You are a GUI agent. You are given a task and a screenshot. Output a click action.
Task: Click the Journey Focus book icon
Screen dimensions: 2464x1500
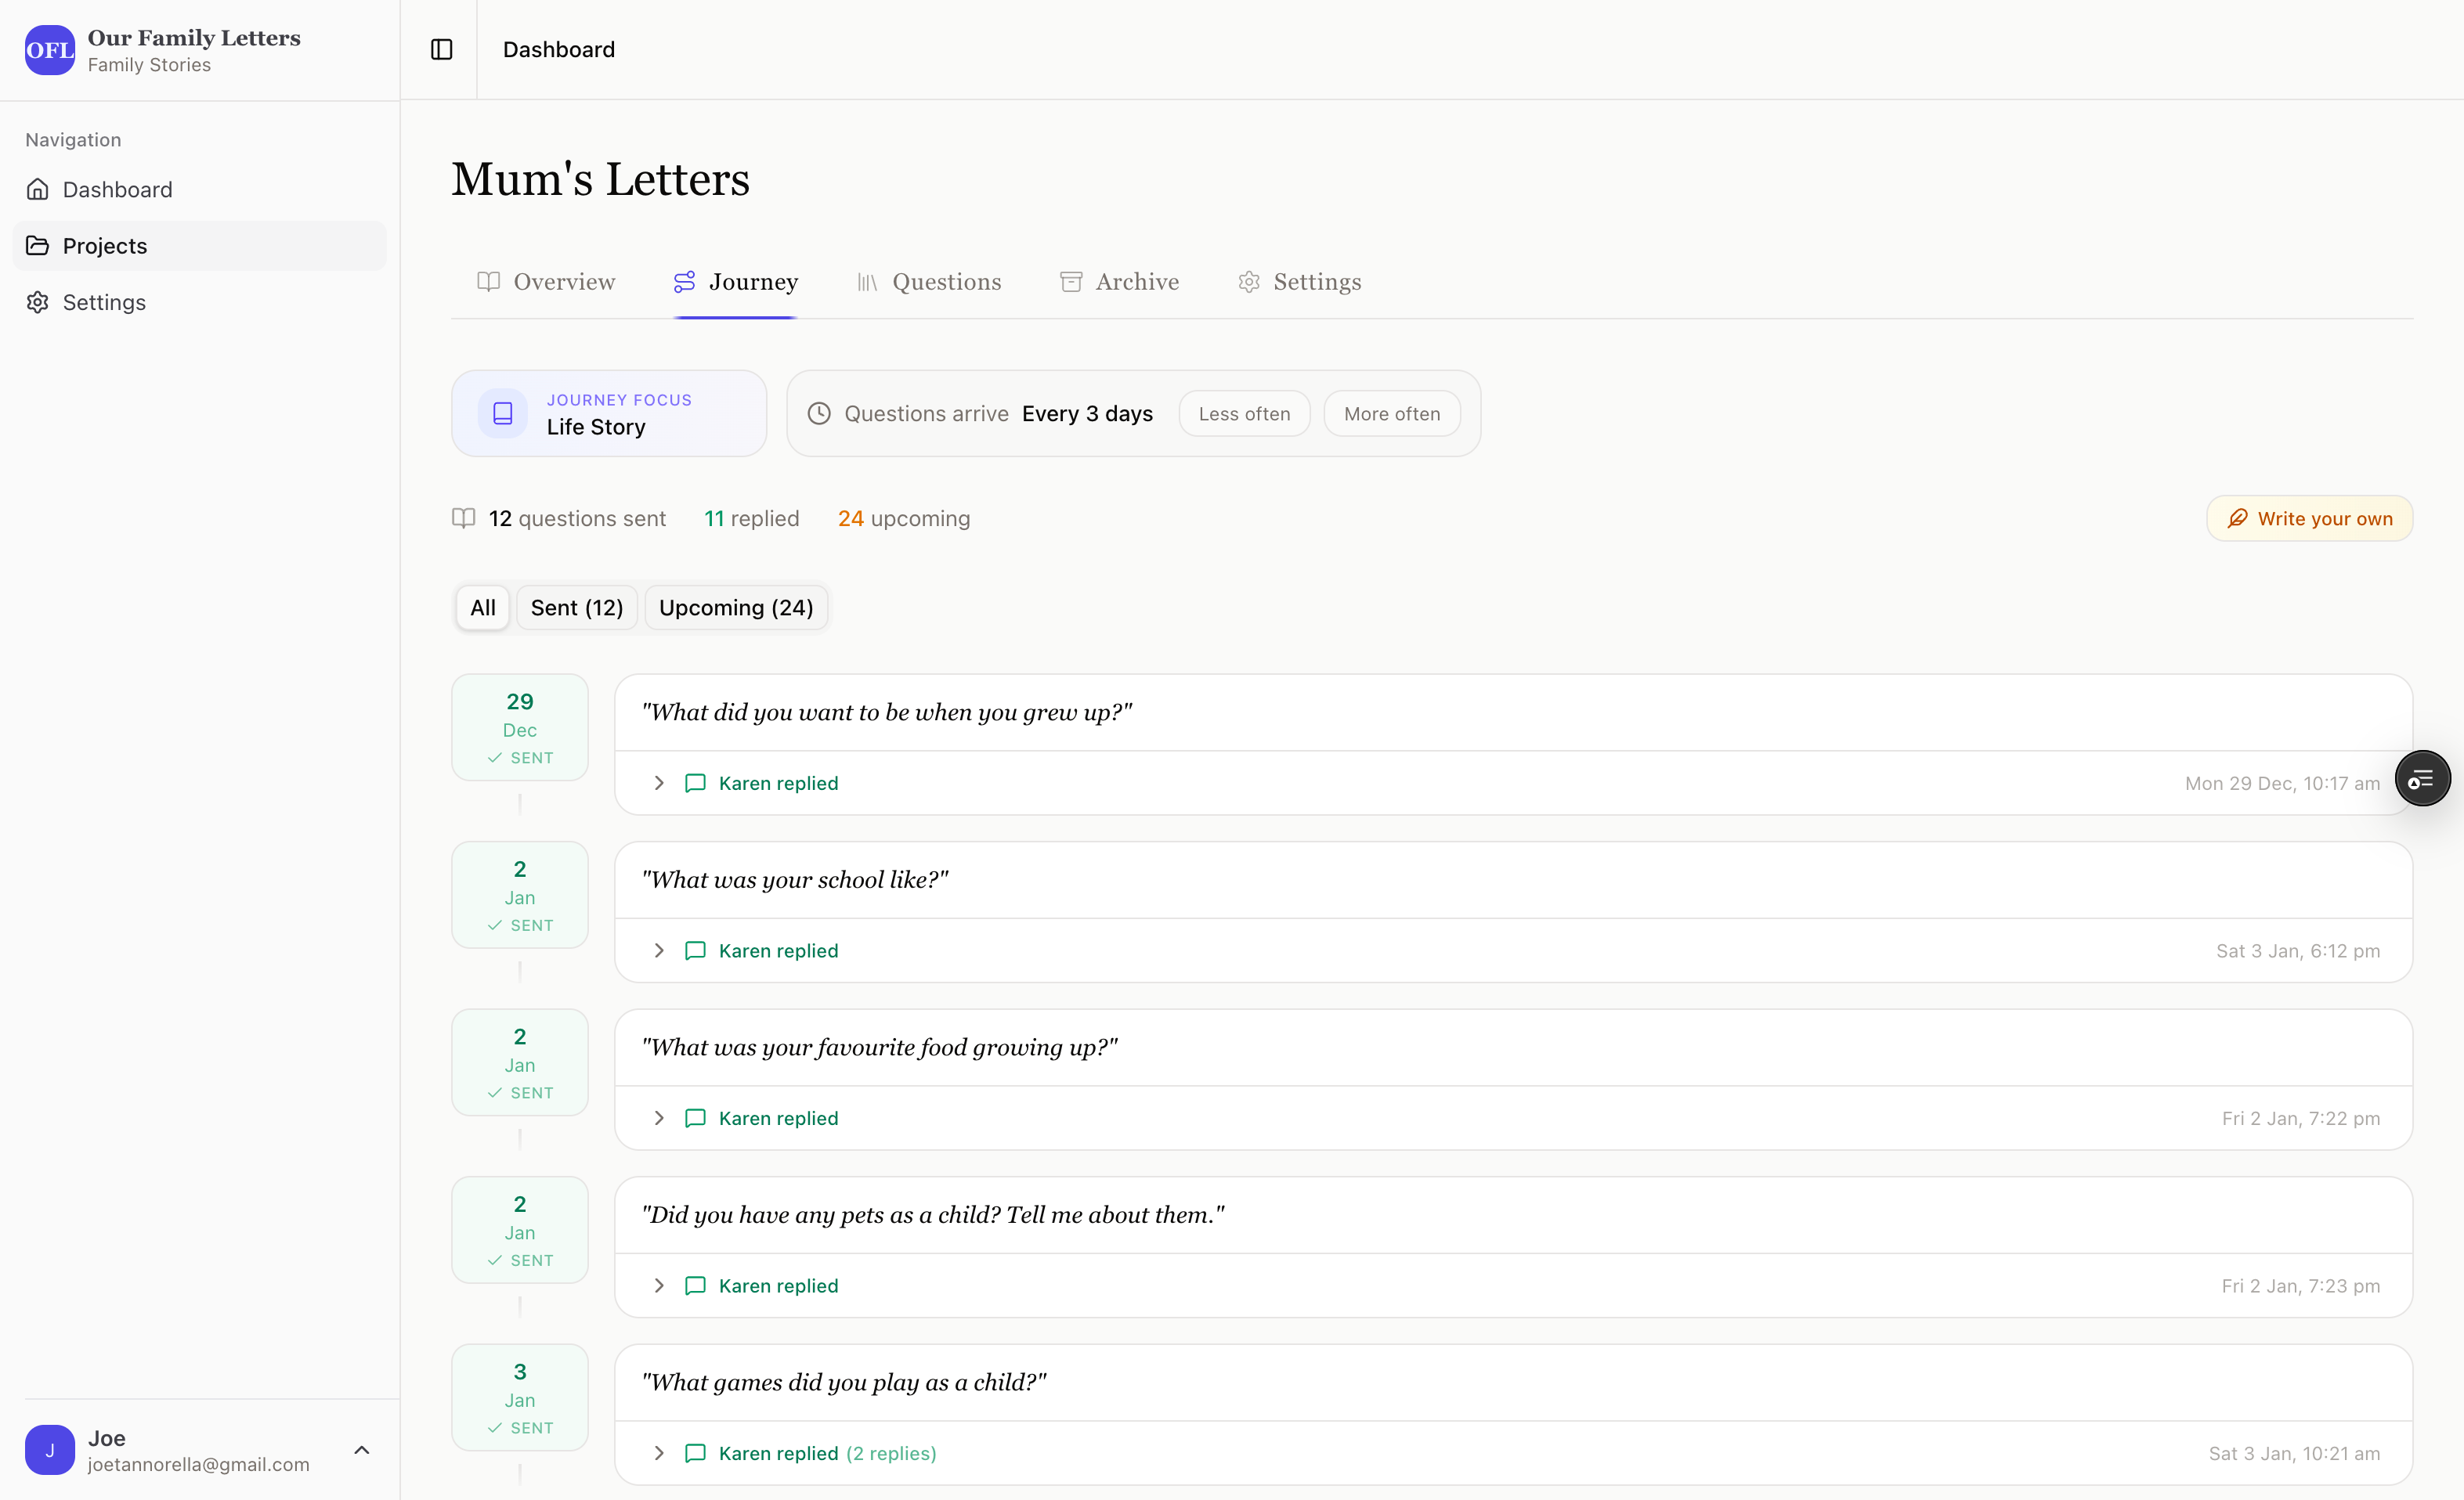tap(503, 413)
